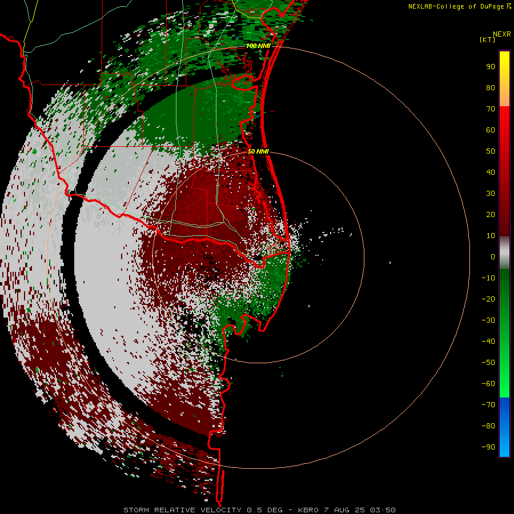Click the 90 value on velocity scale
Viewport: 514px width, 514px height.
(491, 67)
